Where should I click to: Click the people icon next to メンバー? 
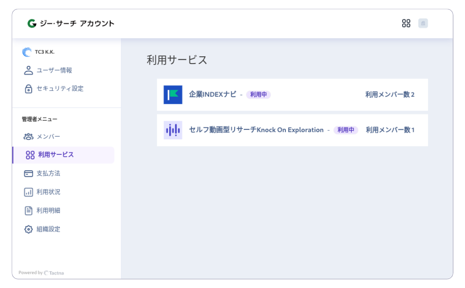(x=28, y=136)
